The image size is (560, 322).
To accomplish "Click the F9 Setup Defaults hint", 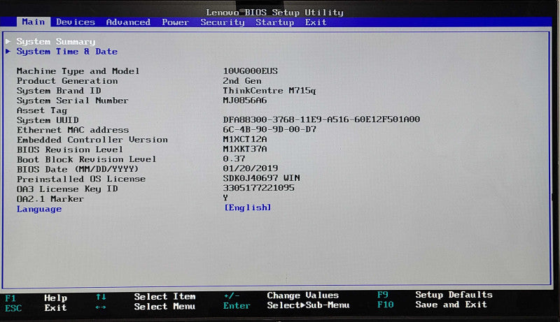I will tap(435, 295).
